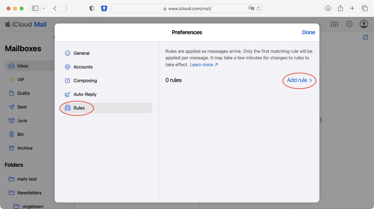Expand the sidebar button's chevron menu
Image resolution: width=374 pixels, height=209 pixels.
[44, 8]
